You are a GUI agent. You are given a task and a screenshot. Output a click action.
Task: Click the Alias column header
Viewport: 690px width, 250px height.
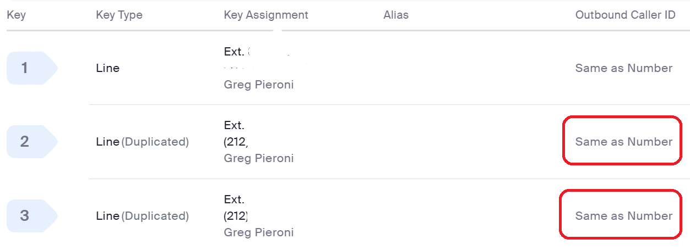pyautogui.click(x=395, y=15)
